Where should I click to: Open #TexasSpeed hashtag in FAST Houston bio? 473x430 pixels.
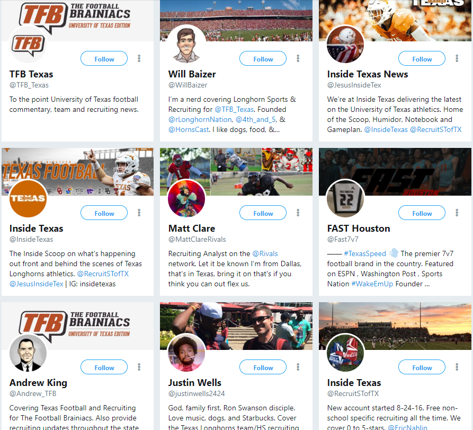click(x=365, y=253)
